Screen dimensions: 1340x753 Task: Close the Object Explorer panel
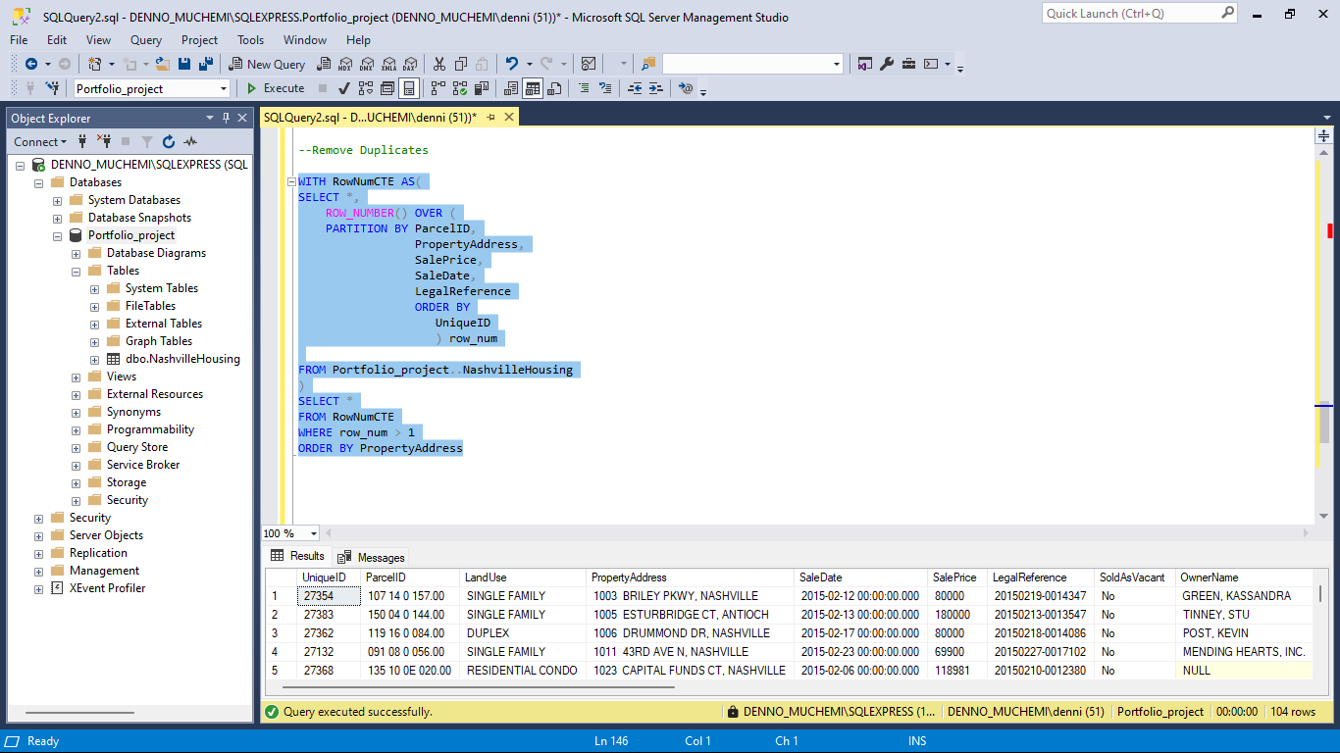[x=242, y=118]
